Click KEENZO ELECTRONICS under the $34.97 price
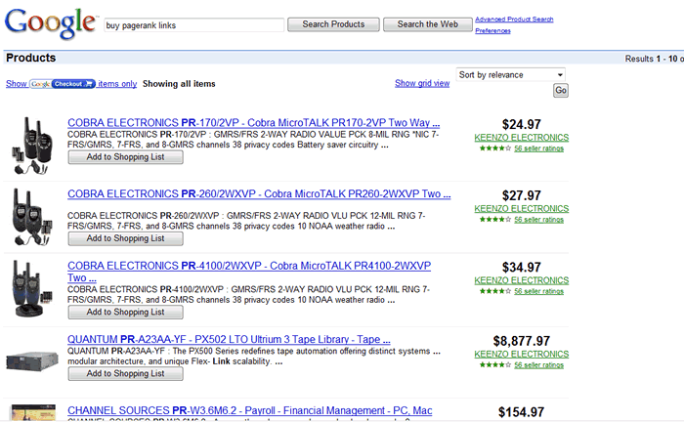The height and width of the screenshot is (422, 684). point(521,280)
